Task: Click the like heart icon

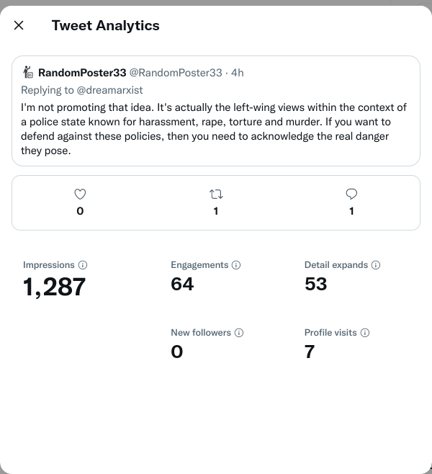Action: click(80, 194)
